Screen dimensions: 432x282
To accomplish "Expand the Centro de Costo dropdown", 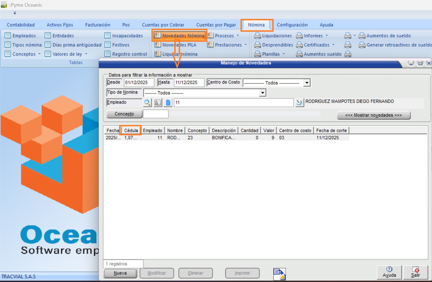I will coord(307,83).
